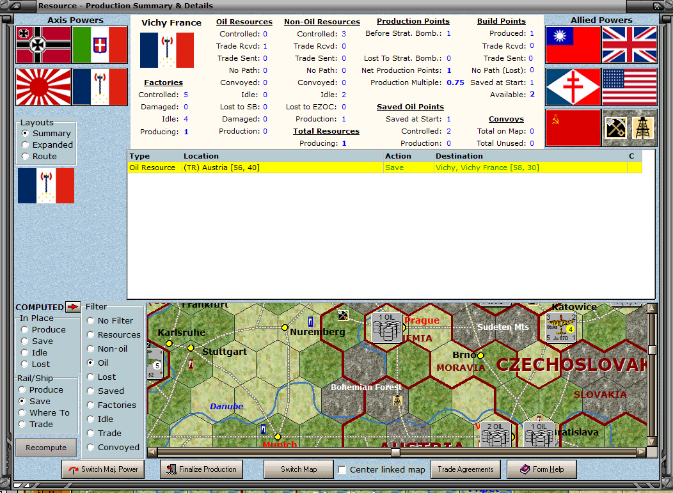Choose In Place Produce option
Screen dimensions: 673x493
tap(24, 329)
